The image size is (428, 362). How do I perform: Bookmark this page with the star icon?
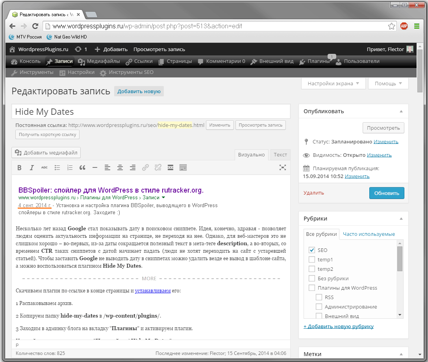coord(391,26)
